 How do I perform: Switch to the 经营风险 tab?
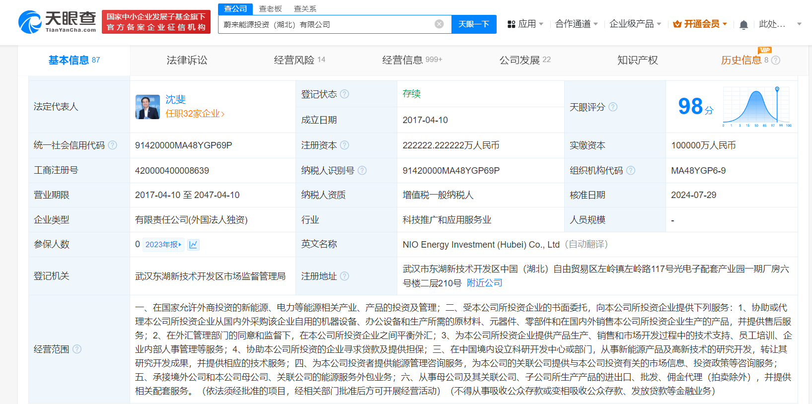[x=299, y=60]
